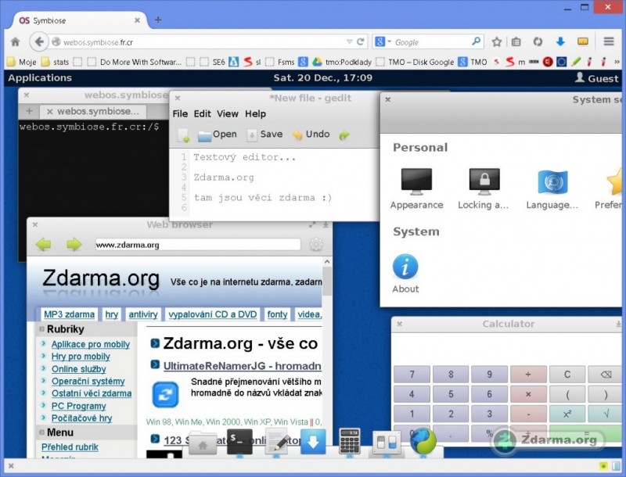
Task: Launch calculator from the dock
Action: click(350, 441)
